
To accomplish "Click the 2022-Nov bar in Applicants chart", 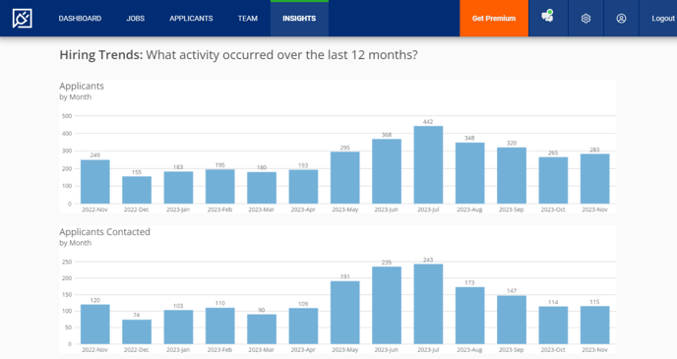I will (x=95, y=182).
